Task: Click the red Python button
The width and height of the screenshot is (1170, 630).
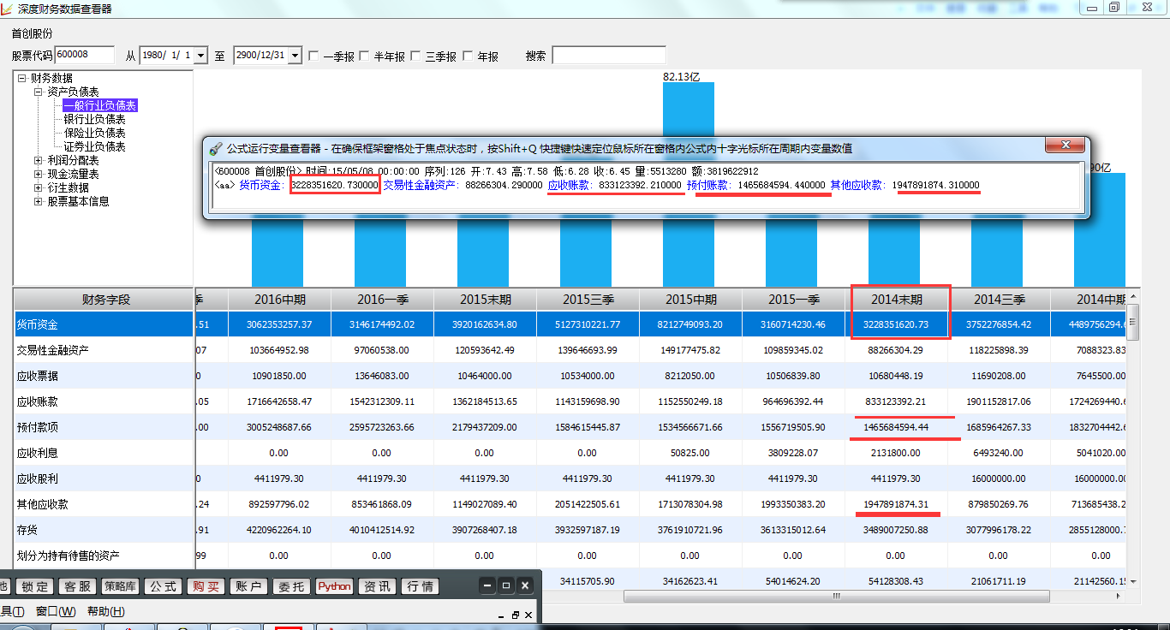Action: pyautogui.click(x=335, y=586)
